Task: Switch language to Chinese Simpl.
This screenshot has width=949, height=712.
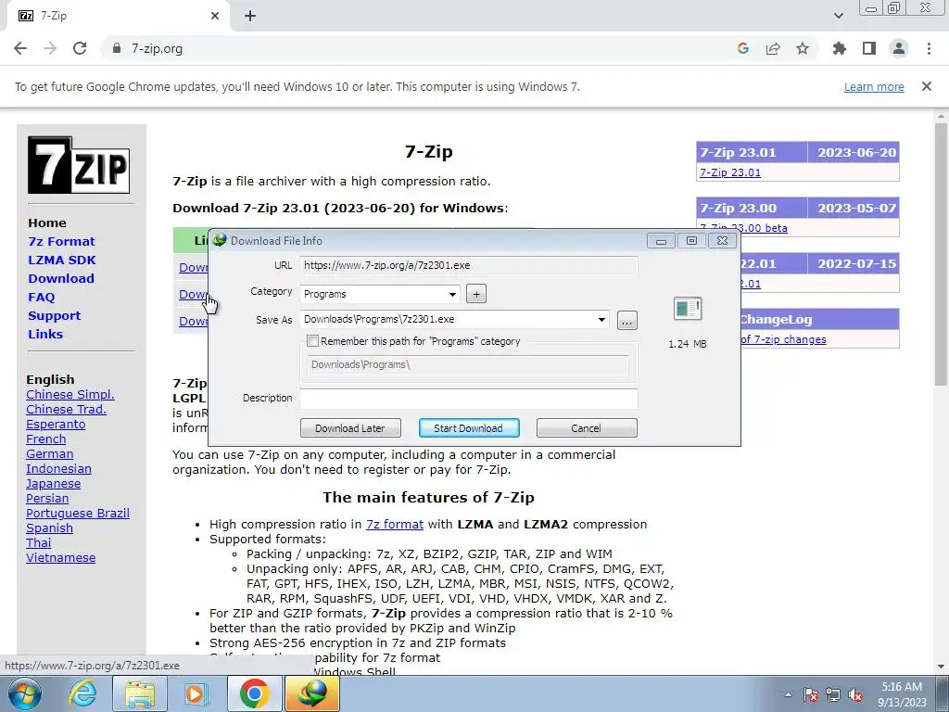Action: click(70, 395)
